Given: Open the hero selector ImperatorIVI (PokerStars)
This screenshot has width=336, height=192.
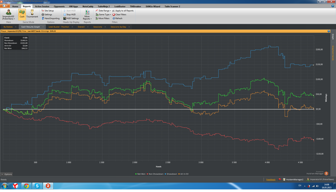Looking at the screenshot, I should [9, 14].
